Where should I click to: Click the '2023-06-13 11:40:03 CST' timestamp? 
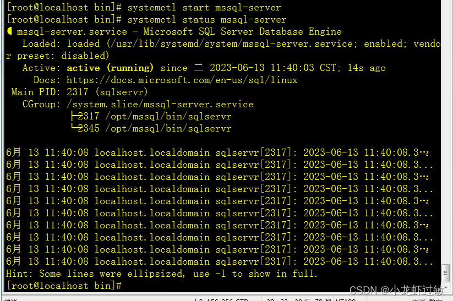[275, 68]
